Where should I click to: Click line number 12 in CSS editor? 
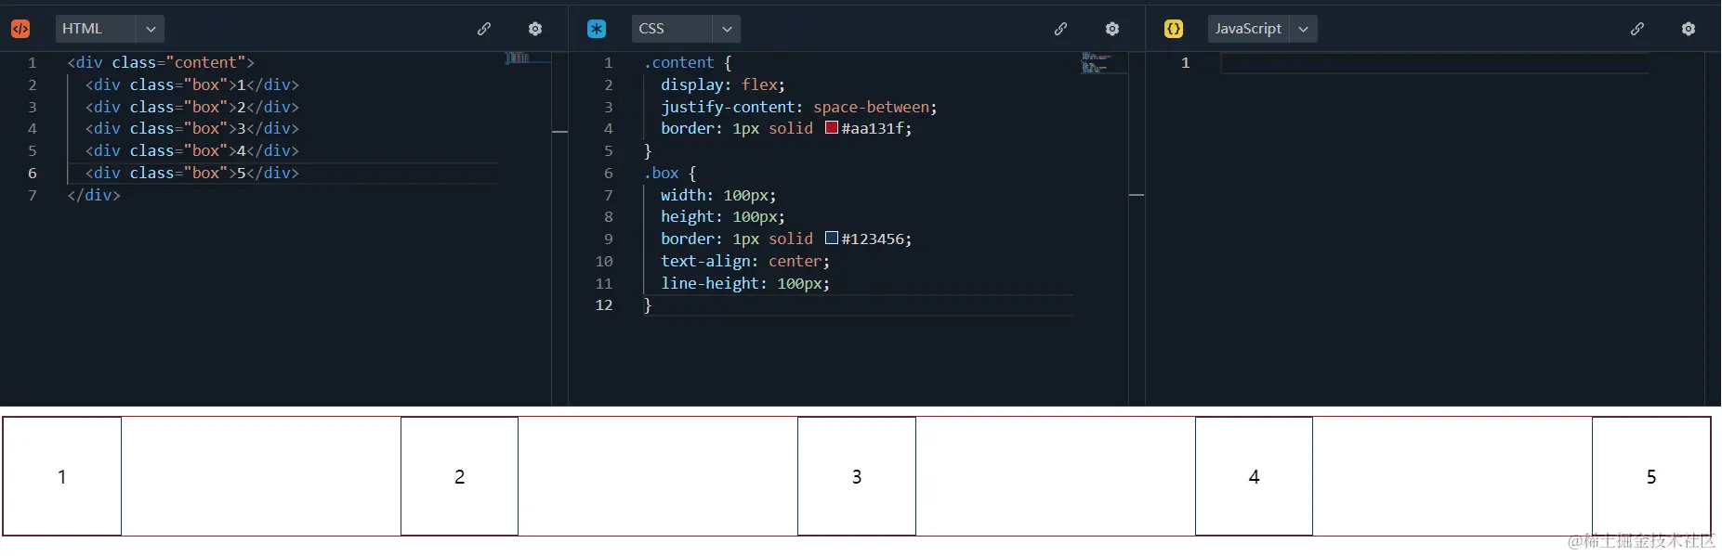click(x=604, y=304)
